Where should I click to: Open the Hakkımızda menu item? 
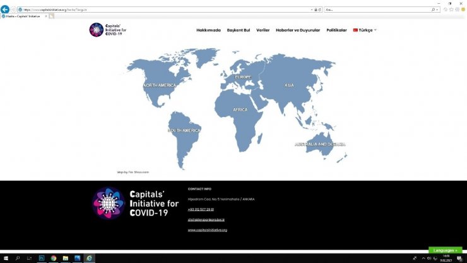coord(208,30)
